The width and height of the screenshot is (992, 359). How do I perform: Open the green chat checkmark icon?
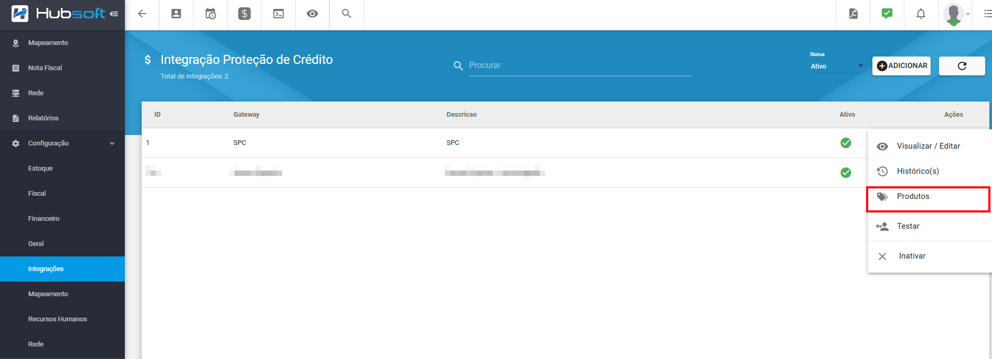pyautogui.click(x=887, y=14)
